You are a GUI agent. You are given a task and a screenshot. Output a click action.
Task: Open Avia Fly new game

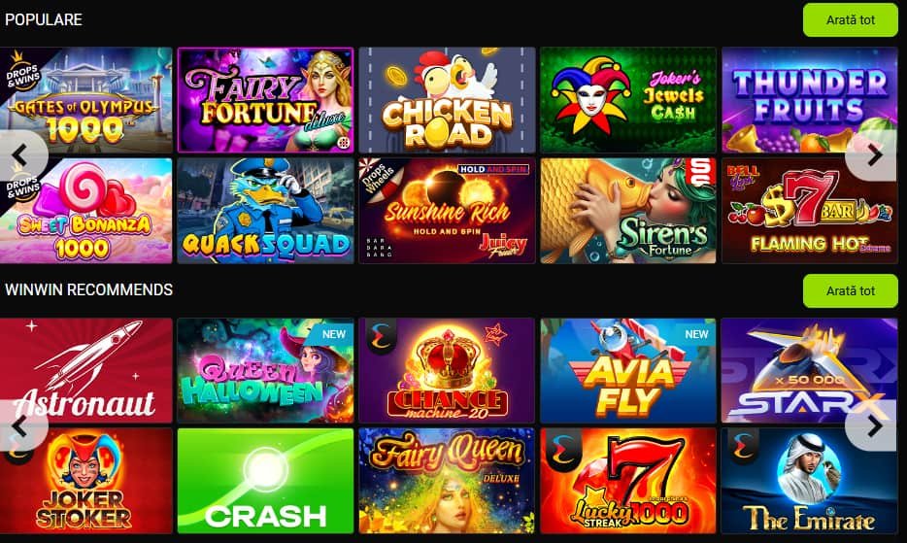pos(628,370)
